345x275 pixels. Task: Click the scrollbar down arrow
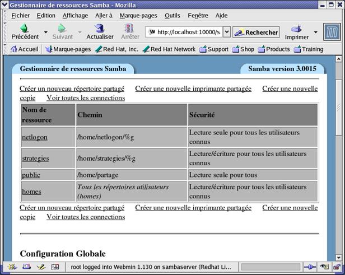(x=338, y=257)
